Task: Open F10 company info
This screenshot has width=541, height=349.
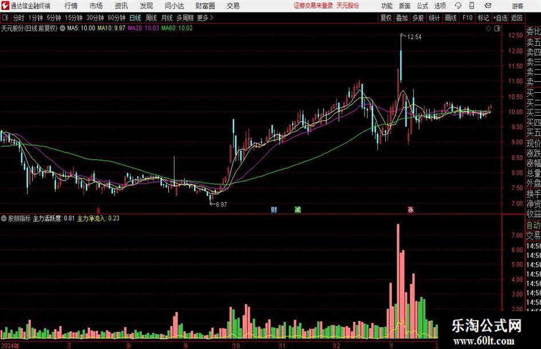Action: (467, 18)
